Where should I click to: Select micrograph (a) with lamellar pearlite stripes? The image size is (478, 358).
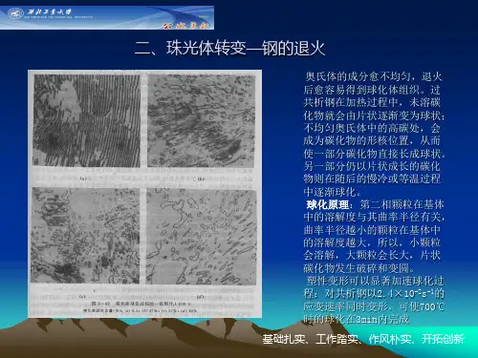pos(86,120)
